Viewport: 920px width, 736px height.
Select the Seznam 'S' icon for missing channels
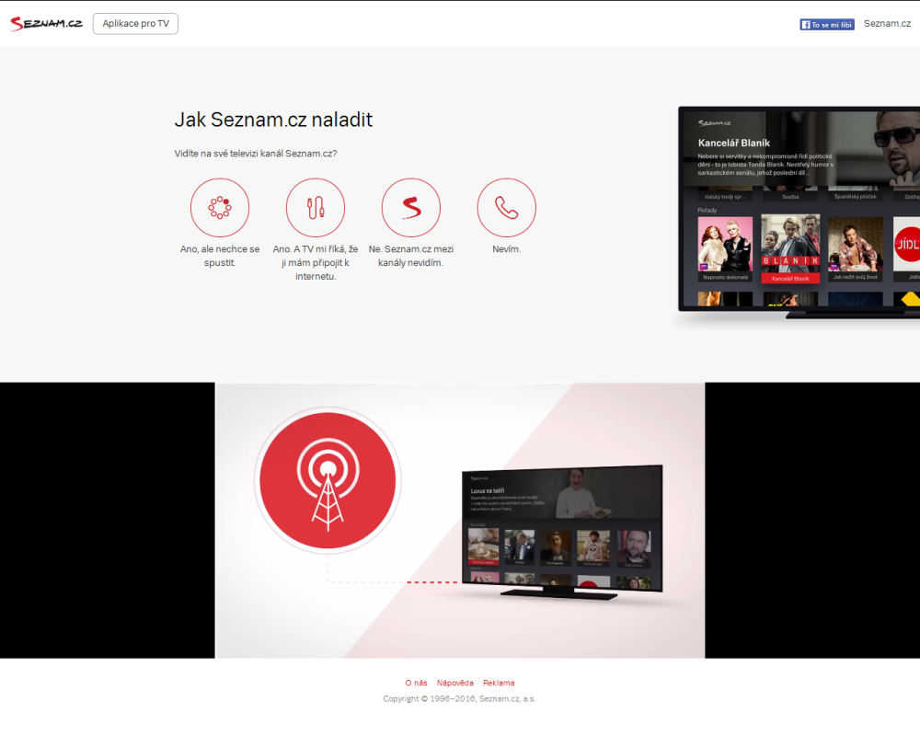click(410, 207)
